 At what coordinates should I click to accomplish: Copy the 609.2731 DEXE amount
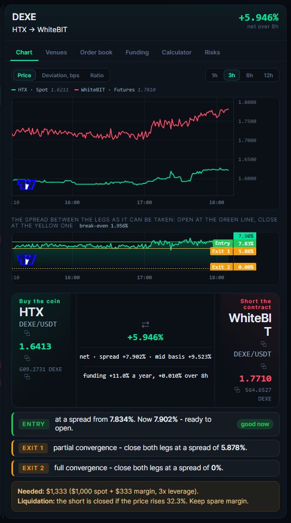click(x=27, y=376)
